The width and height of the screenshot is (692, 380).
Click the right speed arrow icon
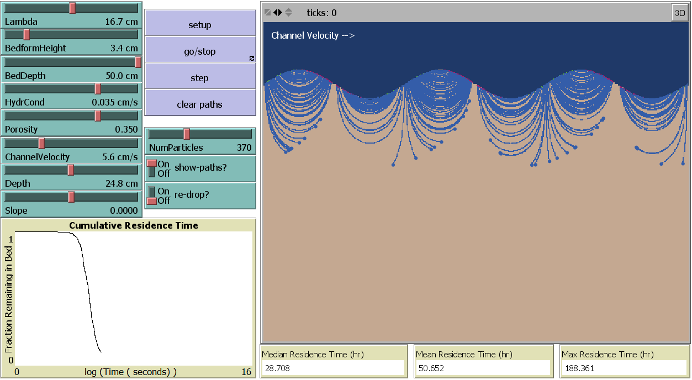pyautogui.click(x=280, y=12)
